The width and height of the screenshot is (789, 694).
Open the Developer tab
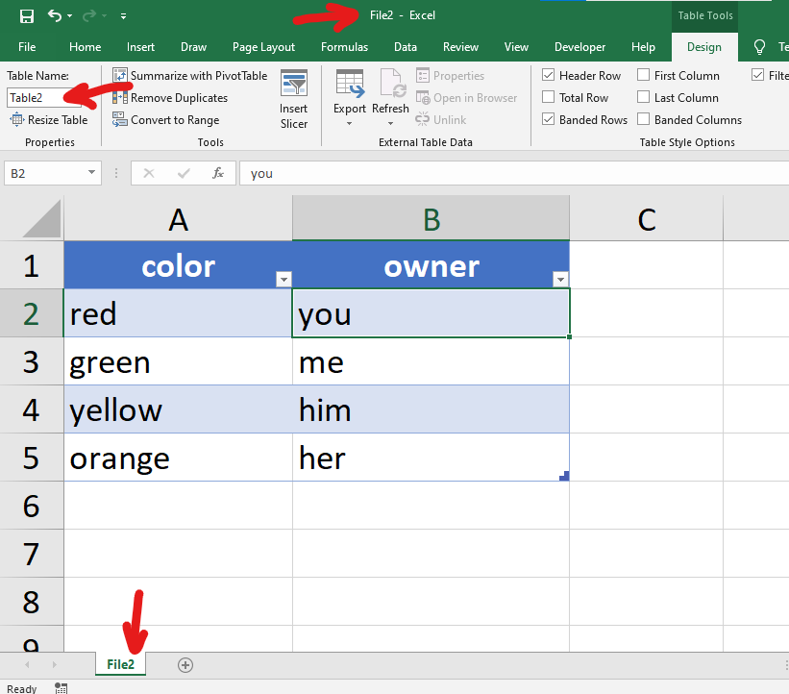point(579,47)
